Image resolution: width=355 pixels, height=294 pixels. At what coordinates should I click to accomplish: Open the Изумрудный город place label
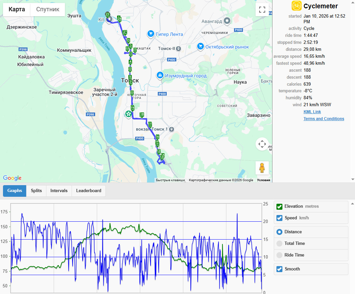(x=186, y=76)
